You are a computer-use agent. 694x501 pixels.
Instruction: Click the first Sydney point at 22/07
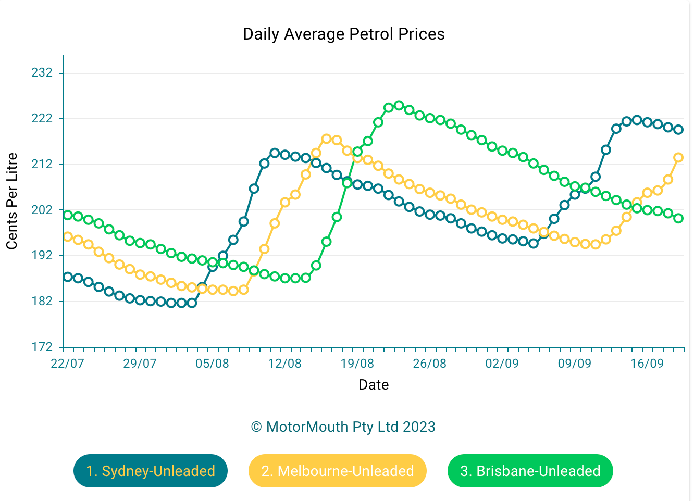pyautogui.click(x=68, y=277)
